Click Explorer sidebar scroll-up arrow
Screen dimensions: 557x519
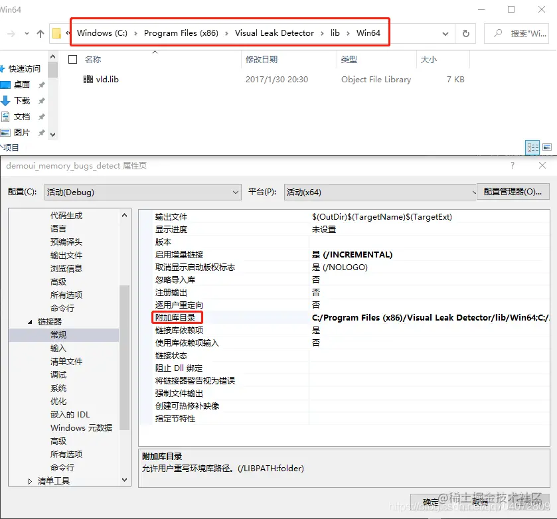tap(52, 56)
